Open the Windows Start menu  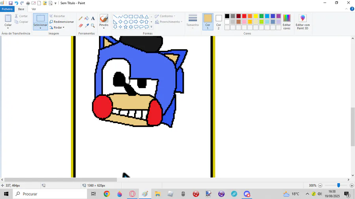(6, 194)
